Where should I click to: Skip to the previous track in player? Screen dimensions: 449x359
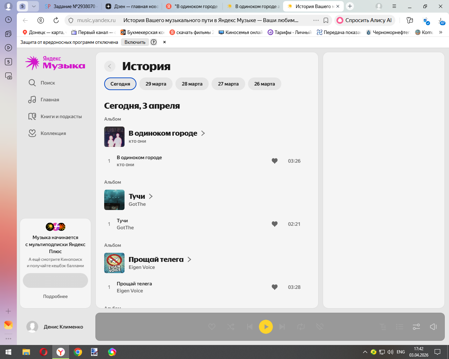250,327
